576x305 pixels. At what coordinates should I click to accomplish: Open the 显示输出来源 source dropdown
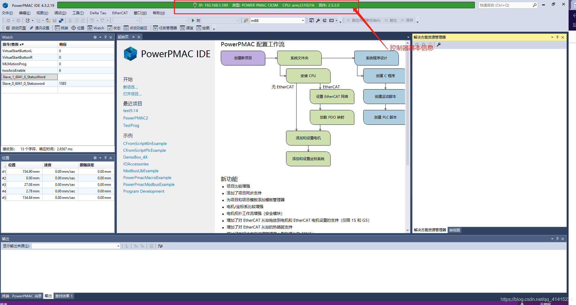pyautogui.click(x=118, y=246)
